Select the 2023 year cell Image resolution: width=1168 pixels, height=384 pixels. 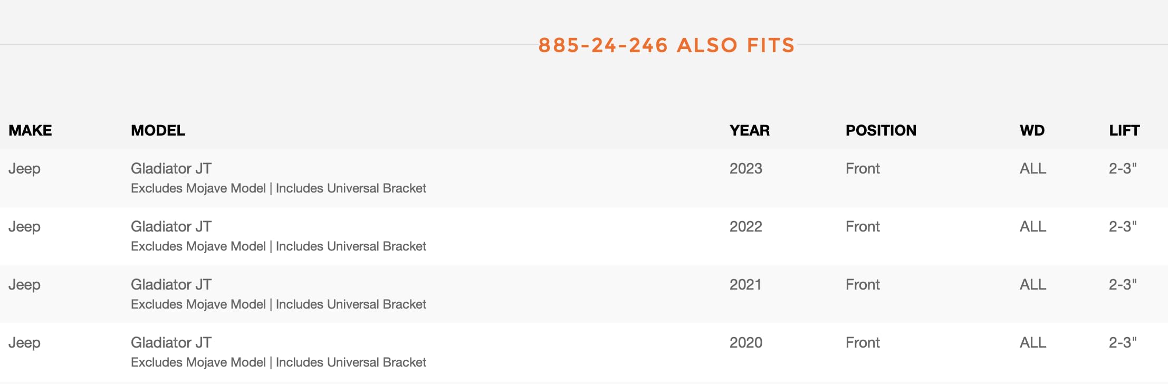click(x=745, y=169)
